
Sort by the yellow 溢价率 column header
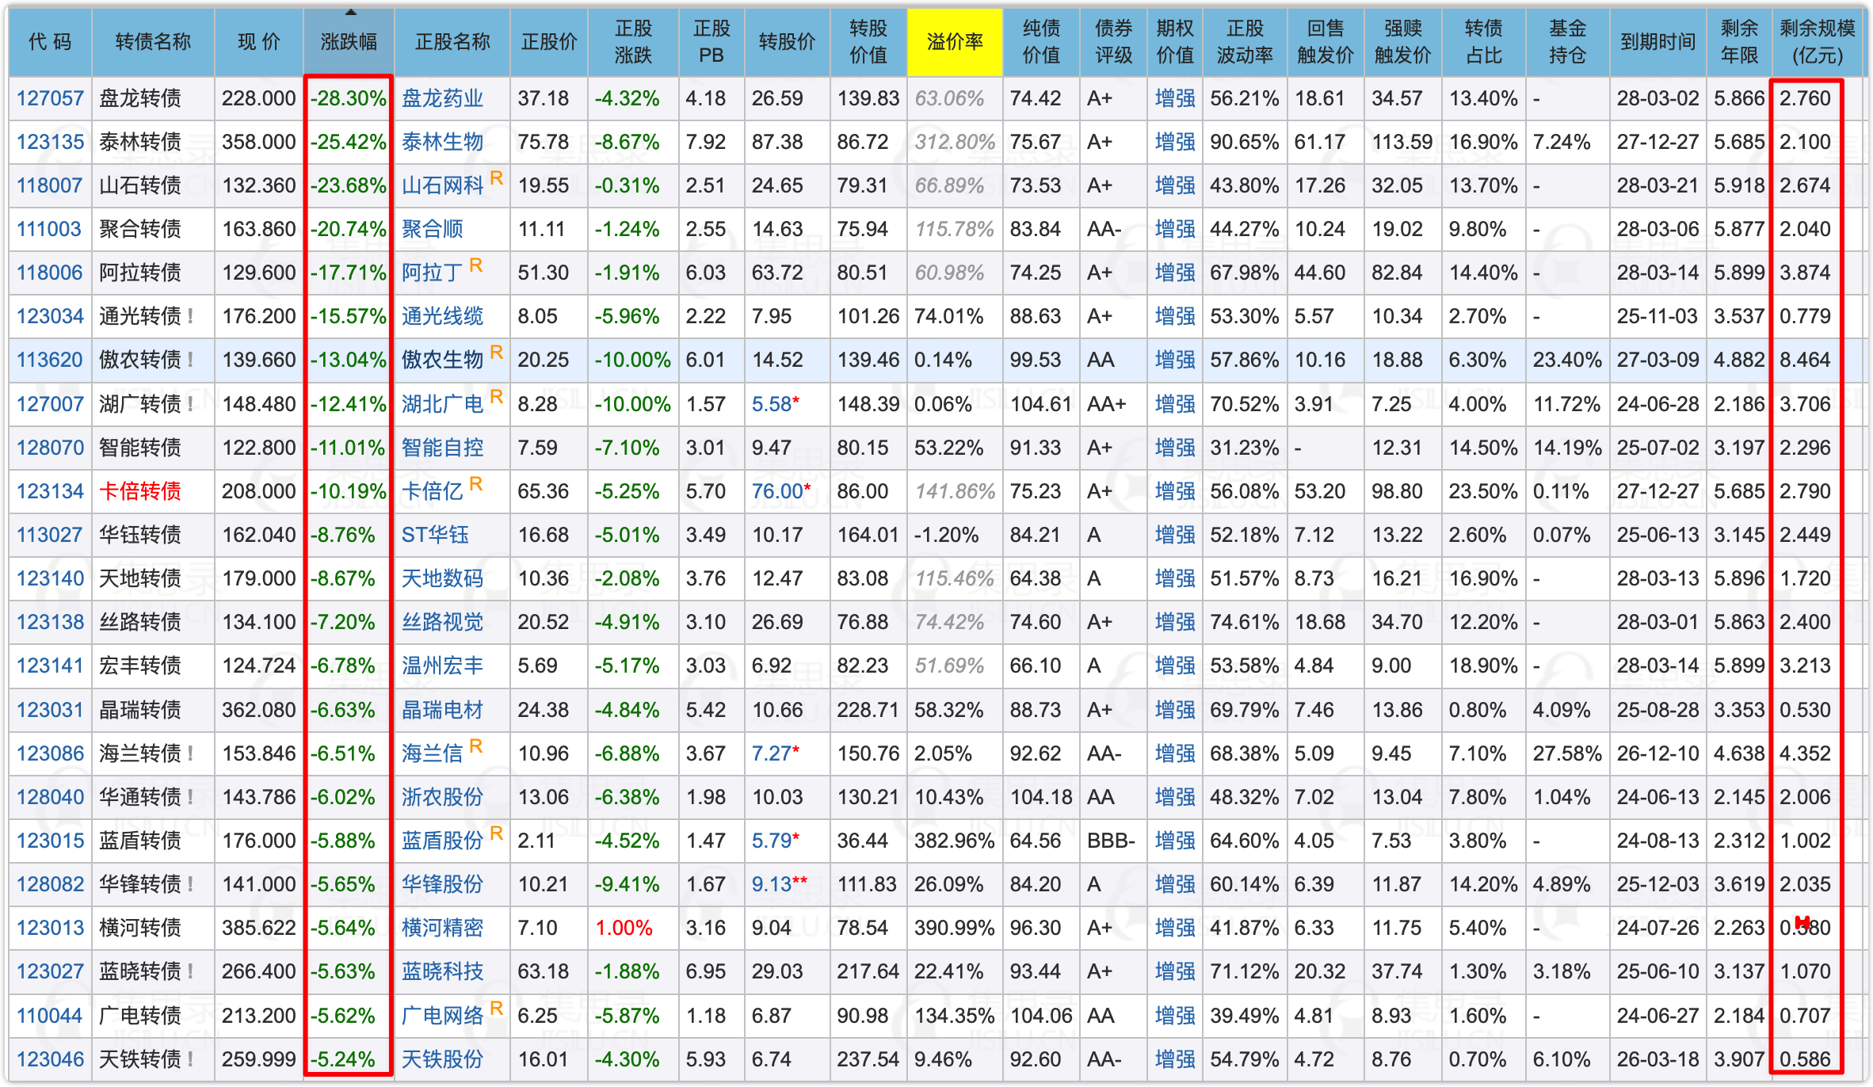(955, 42)
